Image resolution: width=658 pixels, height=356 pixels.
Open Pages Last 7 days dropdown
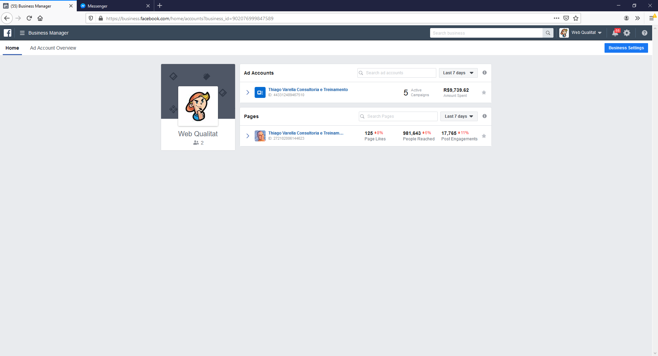pyautogui.click(x=459, y=116)
